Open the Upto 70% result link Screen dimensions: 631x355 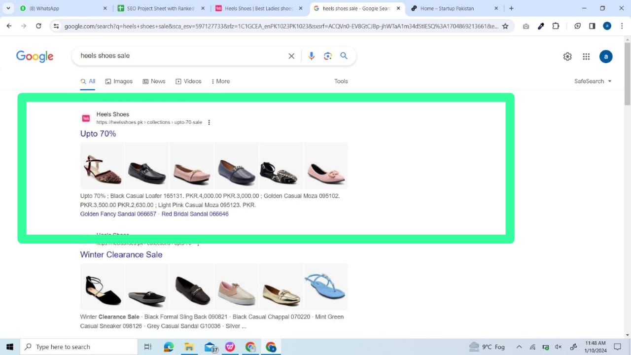click(x=98, y=134)
